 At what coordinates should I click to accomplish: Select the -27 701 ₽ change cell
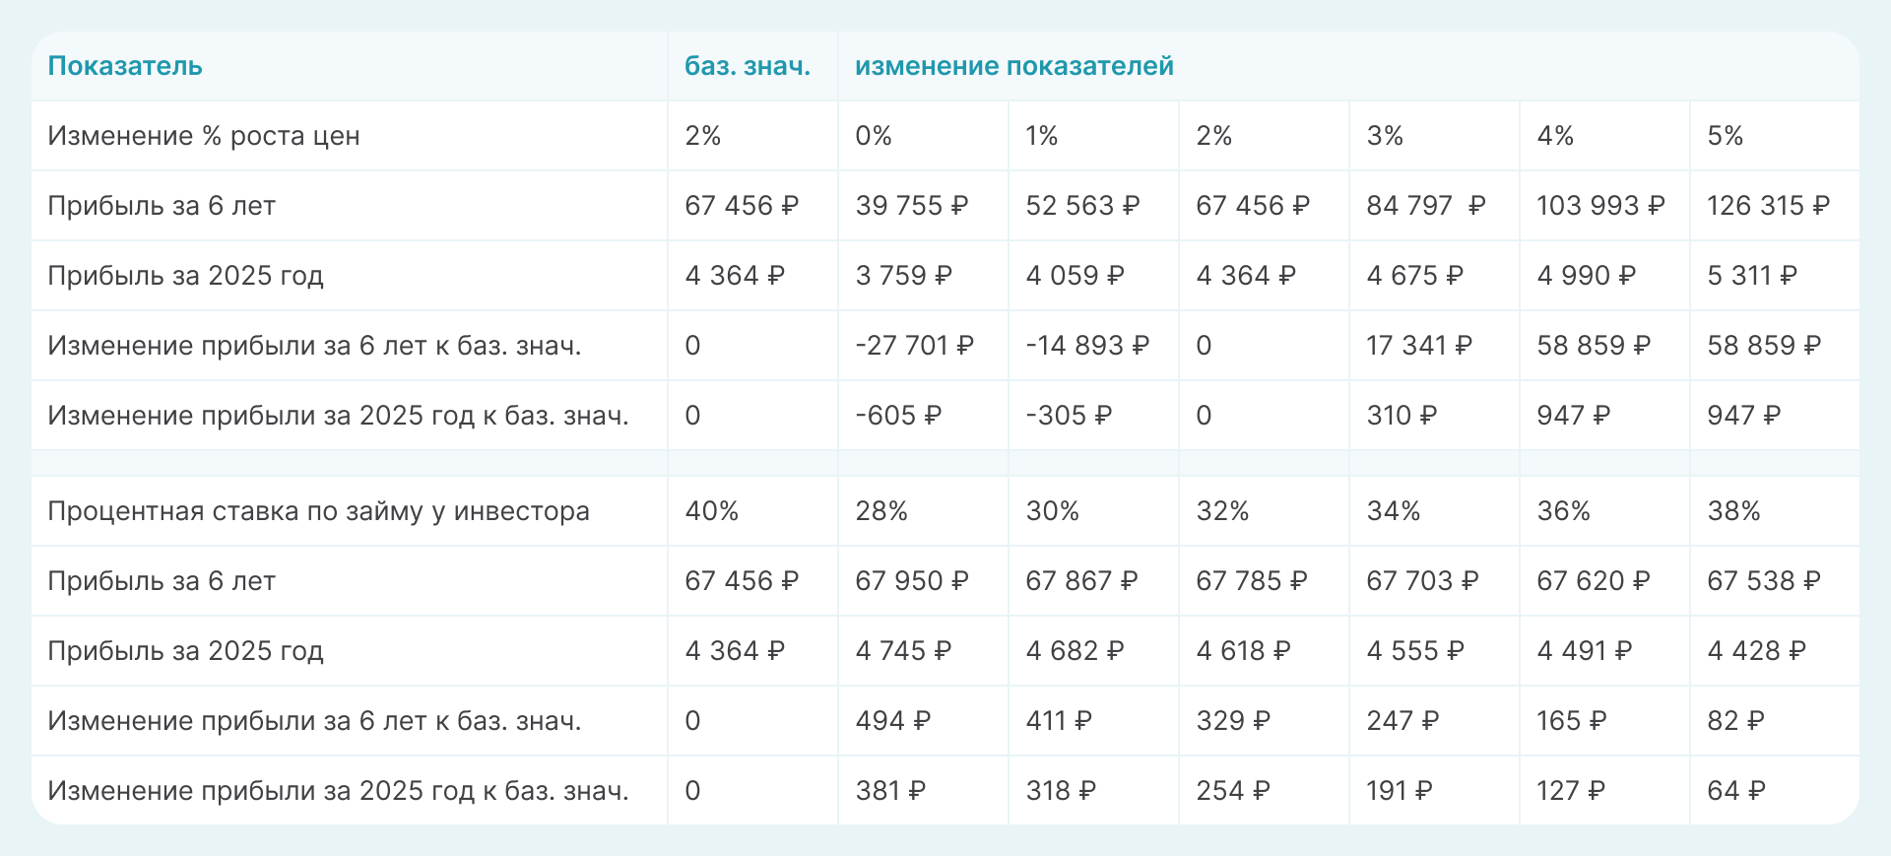[x=914, y=346]
